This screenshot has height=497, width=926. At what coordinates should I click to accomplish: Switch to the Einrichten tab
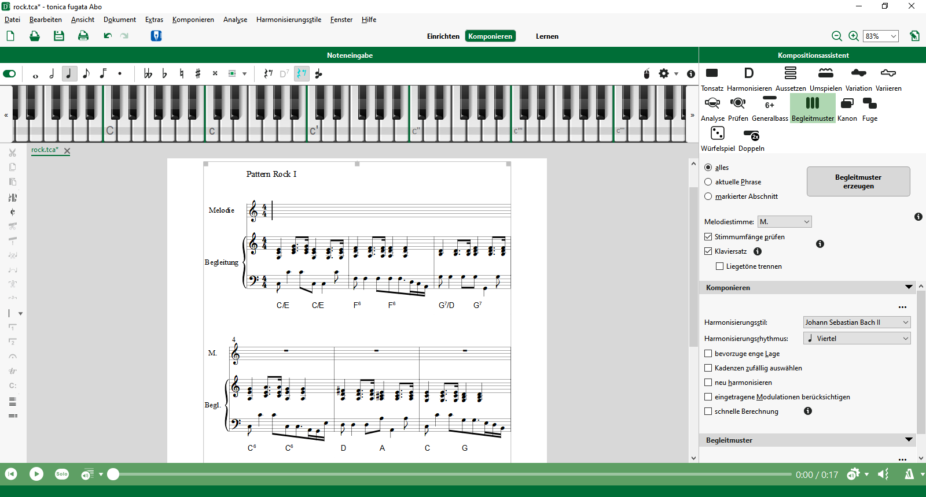tap(443, 36)
